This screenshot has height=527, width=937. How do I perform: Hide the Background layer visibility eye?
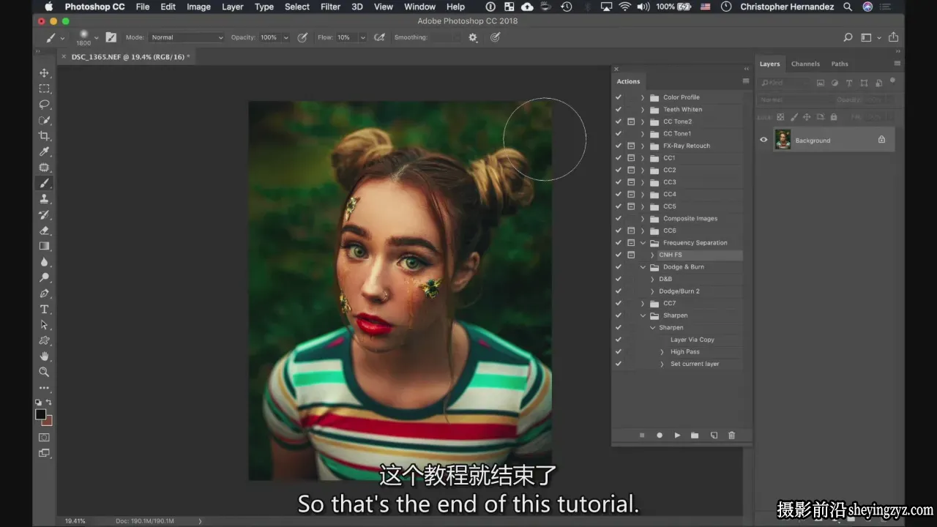764,140
